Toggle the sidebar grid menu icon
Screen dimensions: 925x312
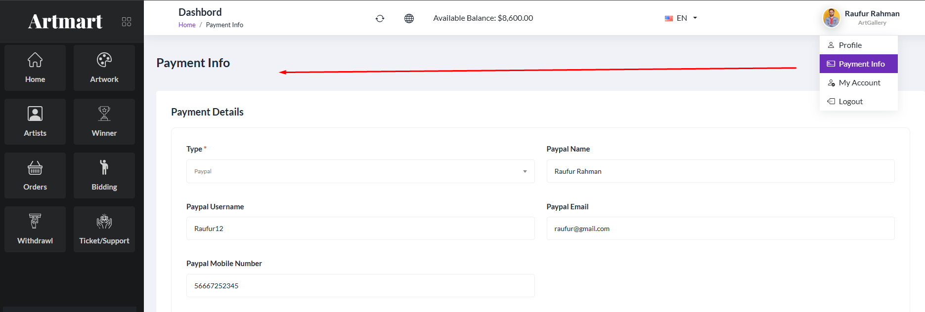[127, 22]
